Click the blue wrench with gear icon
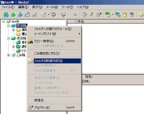Image resolution: width=144 pixels, height=114 pixels. click(x=118, y=15)
